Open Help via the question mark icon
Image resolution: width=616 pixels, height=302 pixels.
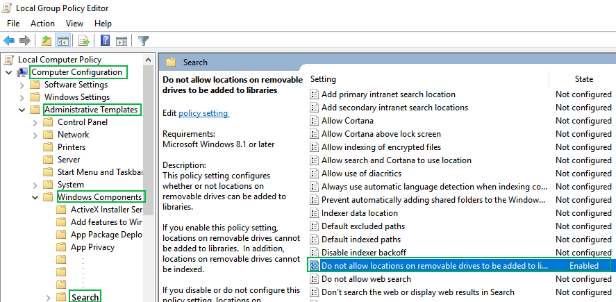point(105,41)
